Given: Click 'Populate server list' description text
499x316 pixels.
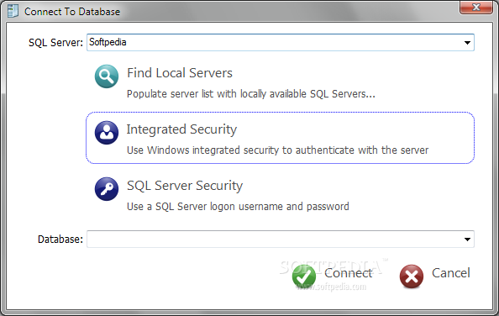Looking at the screenshot, I should click(251, 94).
